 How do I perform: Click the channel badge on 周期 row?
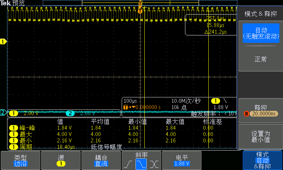[x=13, y=147]
